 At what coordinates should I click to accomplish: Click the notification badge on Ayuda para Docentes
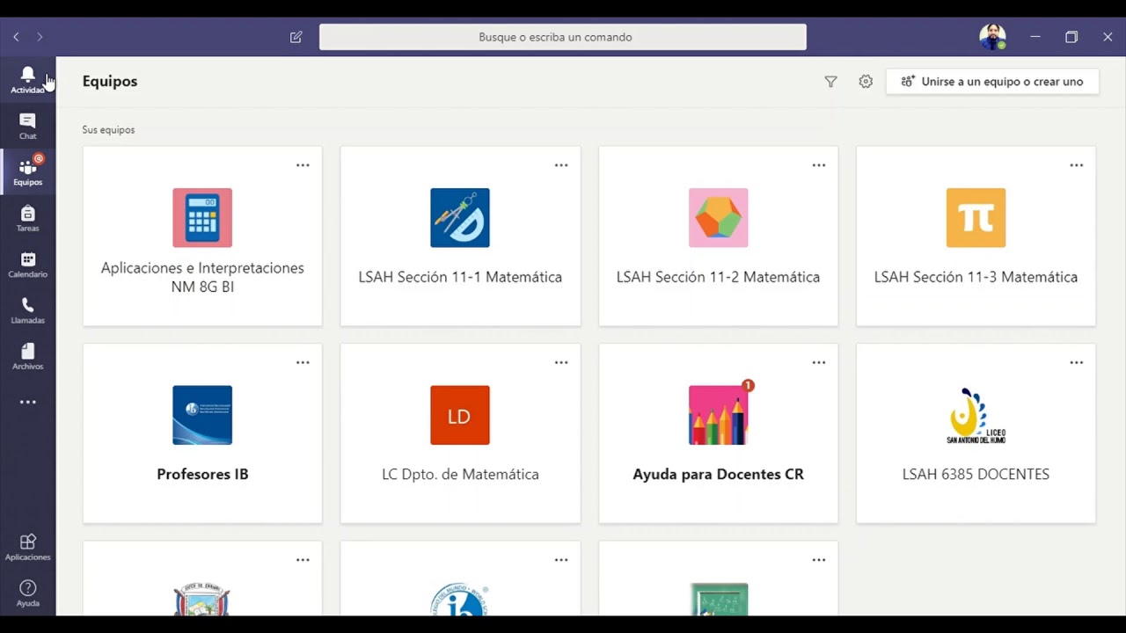point(748,385)
